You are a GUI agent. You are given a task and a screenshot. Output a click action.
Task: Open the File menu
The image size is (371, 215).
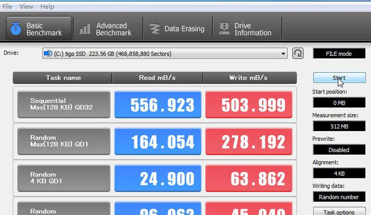[x=7, y=6]
